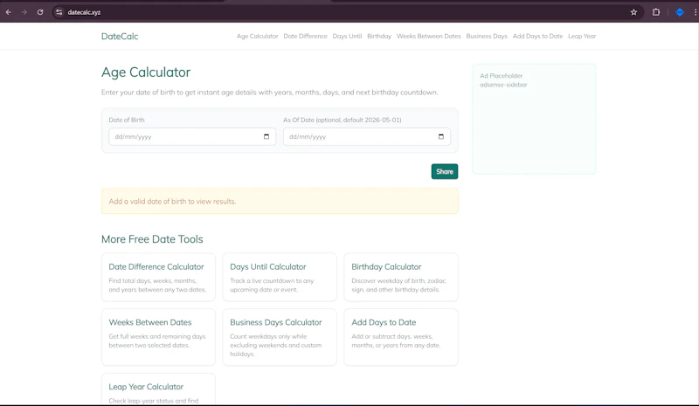Image resolution: width=699 pixels, height=406 pixels.
Task: Open the Date Difference Calculator card
Action: click(x=158, y=277)
